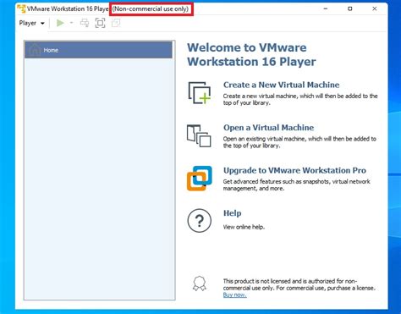
Task: Click the Home house icon in the library
Action: (x=35, y=50)
